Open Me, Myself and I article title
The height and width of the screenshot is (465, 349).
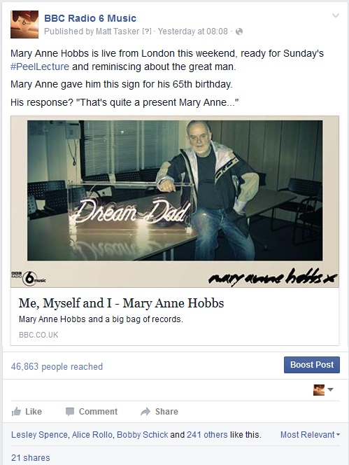click(x=121, y=303)
